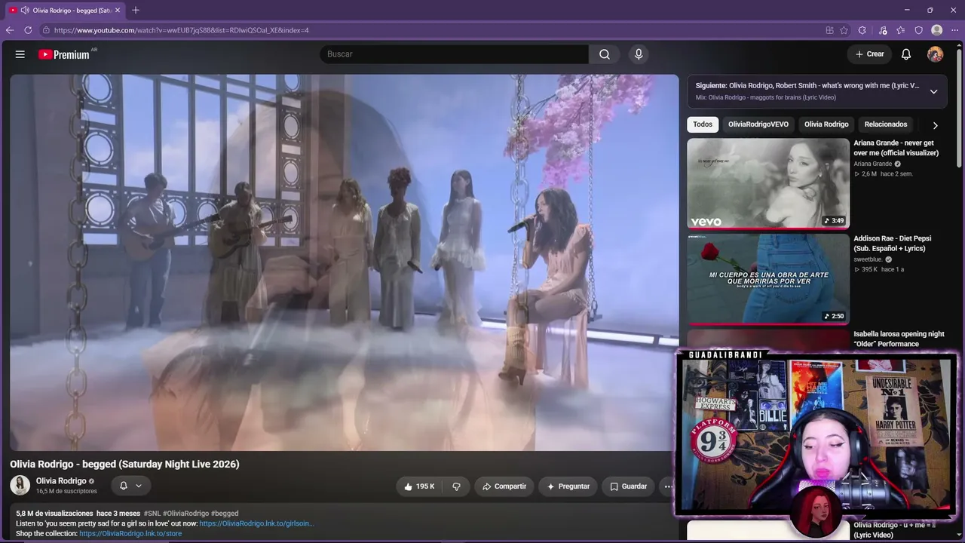
Task: Open Isabella larosa opening night video title
Action: pos(899,339)
